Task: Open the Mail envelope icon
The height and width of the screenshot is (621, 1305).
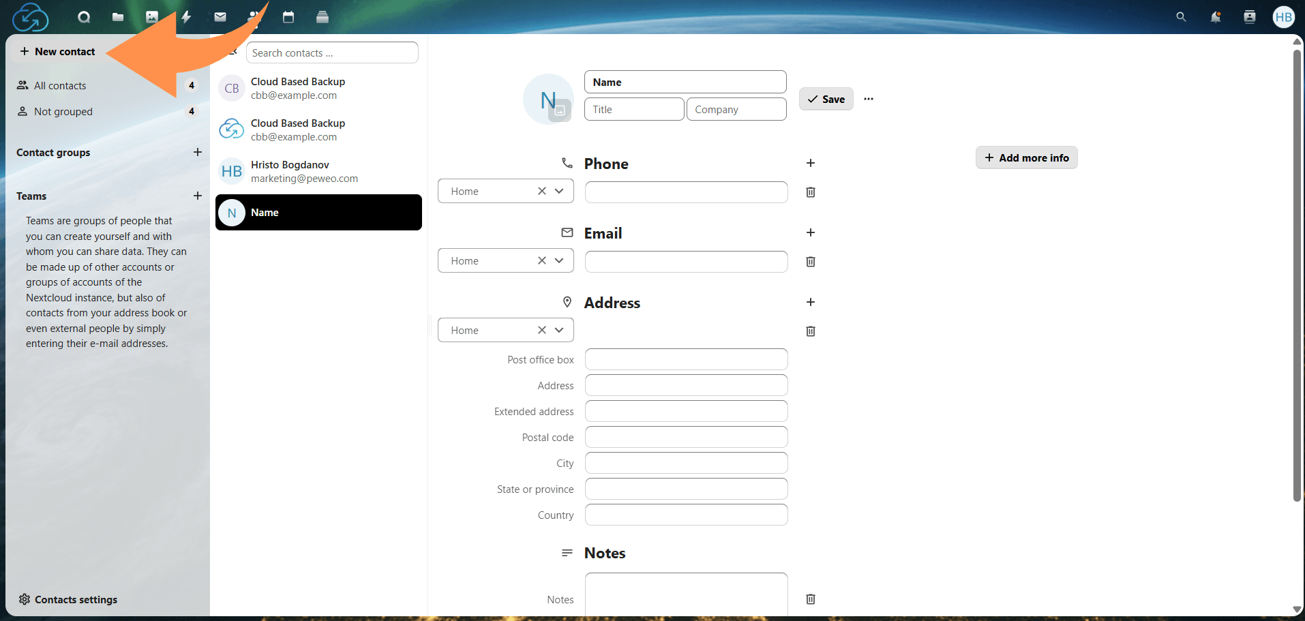Action: [220, 17]
